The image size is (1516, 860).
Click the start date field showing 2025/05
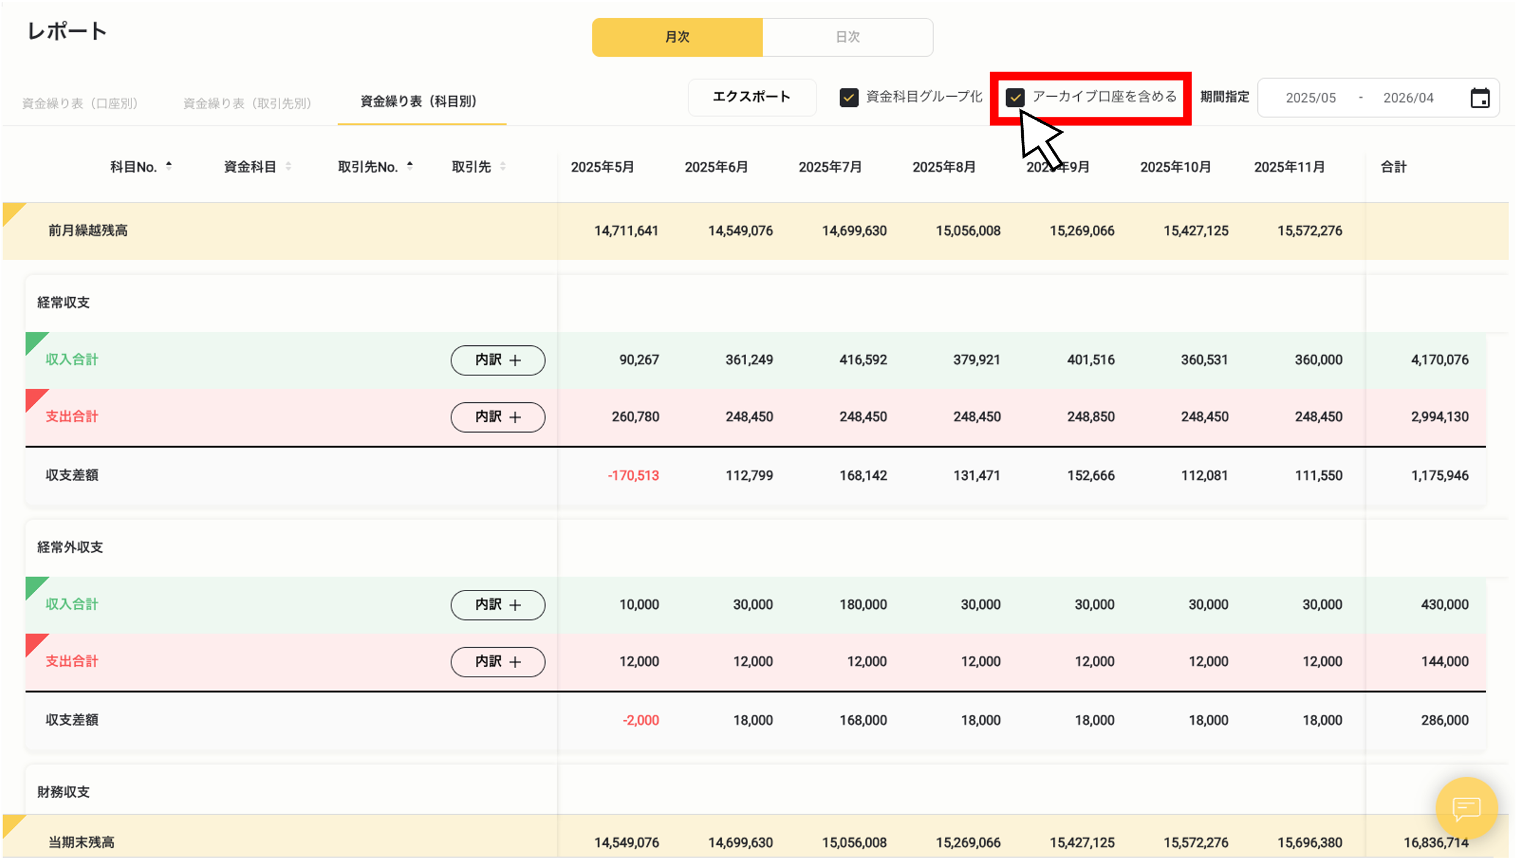1311,97
